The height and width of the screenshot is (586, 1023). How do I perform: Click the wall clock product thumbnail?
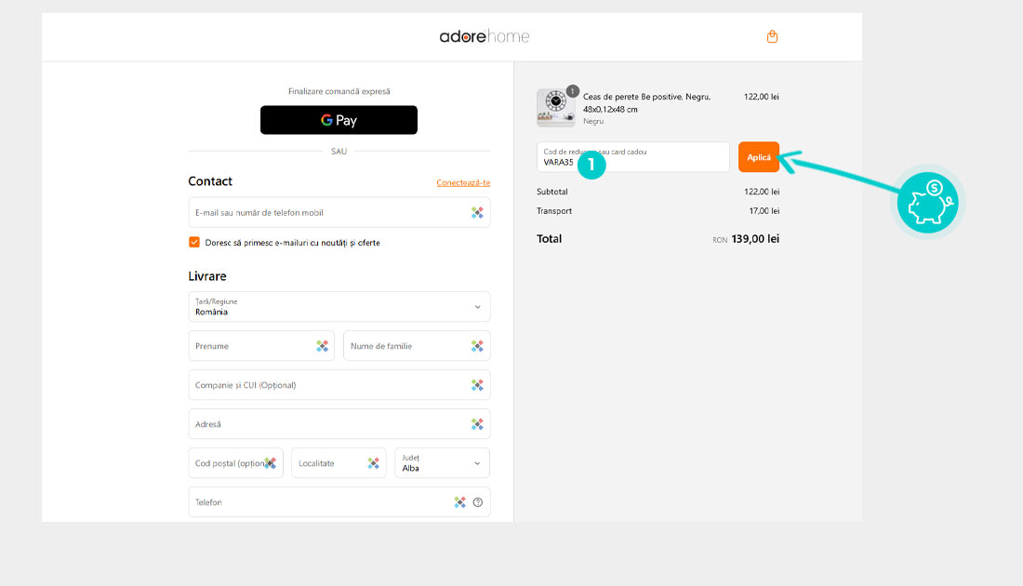[555, 108]
